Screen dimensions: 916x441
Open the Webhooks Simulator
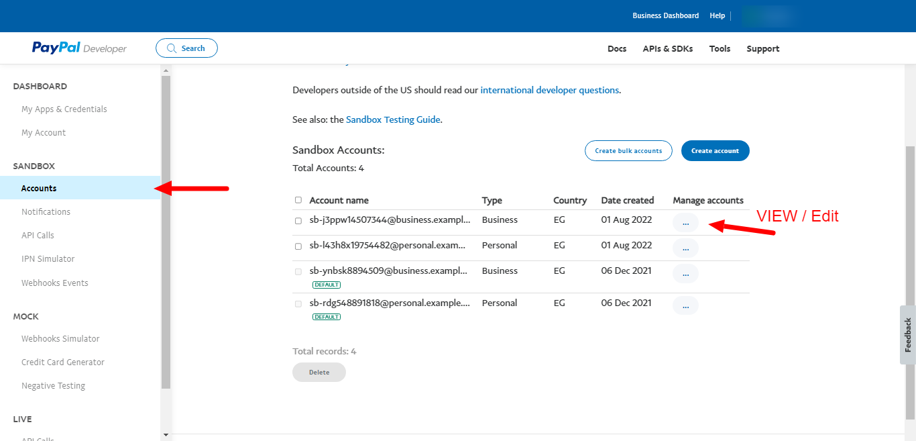point(60,339)
